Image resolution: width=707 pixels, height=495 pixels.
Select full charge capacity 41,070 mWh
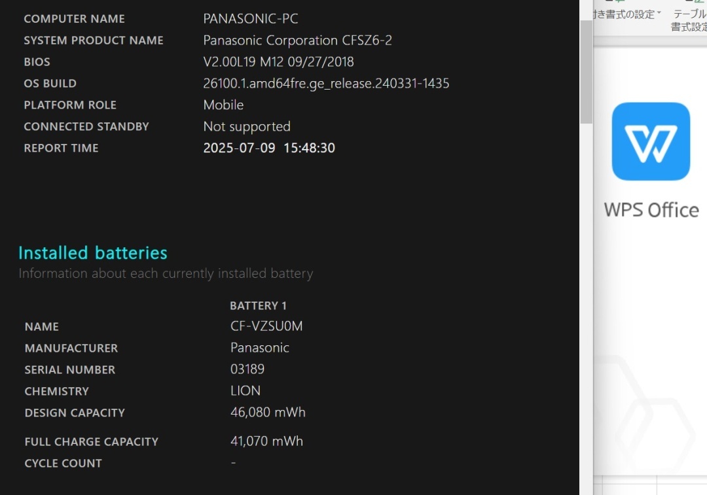267,441
